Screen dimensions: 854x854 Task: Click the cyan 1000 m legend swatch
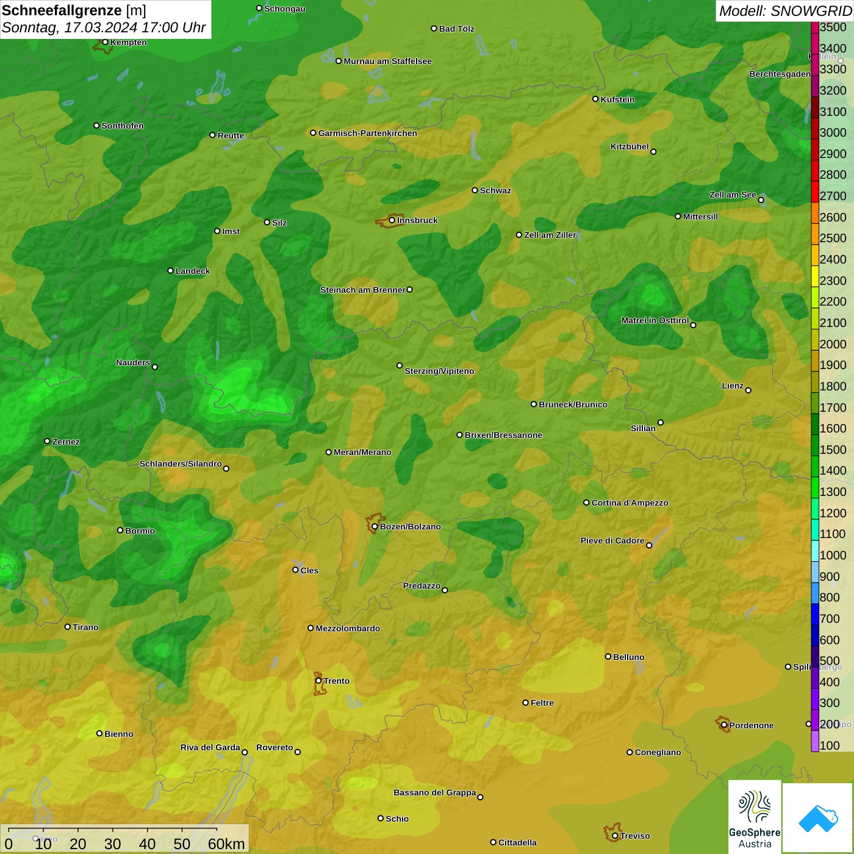click(815, 551)
